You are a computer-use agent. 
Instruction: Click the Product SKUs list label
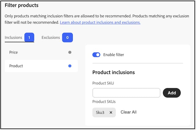tap(103, 102)
